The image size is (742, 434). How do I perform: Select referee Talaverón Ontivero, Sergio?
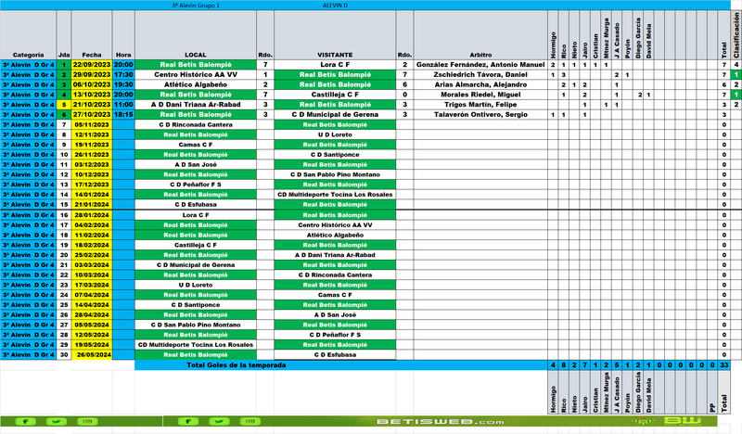coord(480,115)
